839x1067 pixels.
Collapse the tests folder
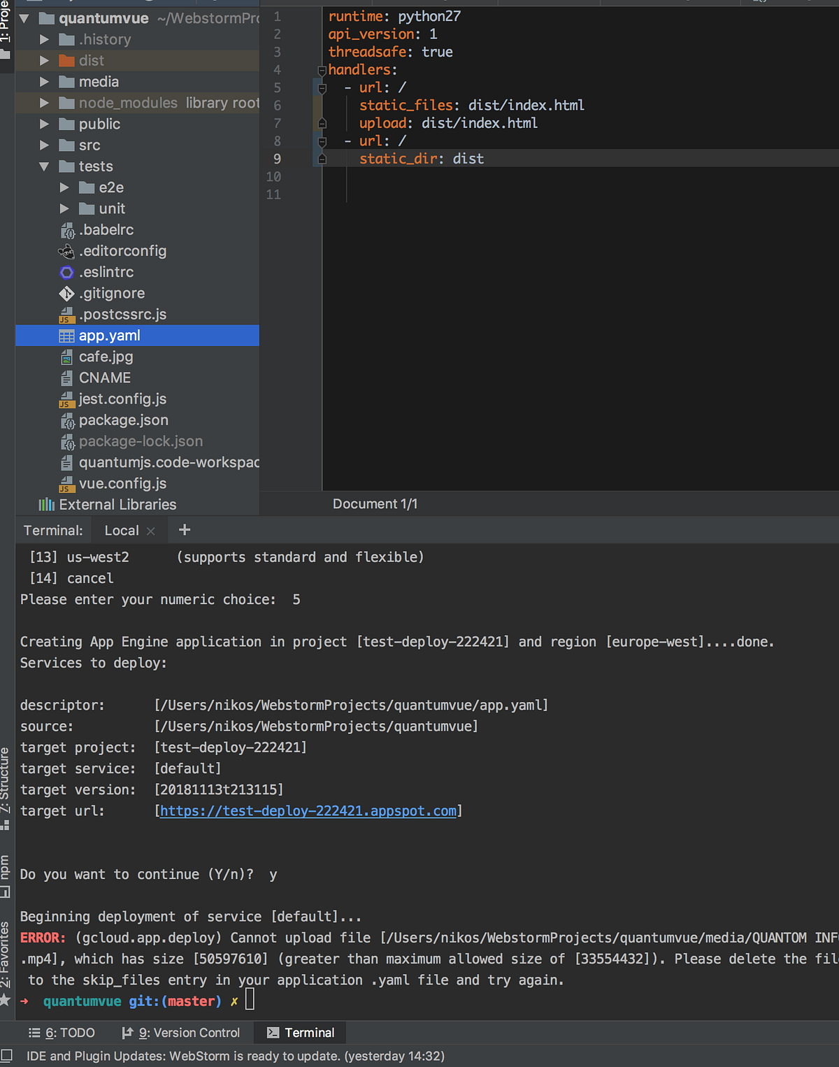pos(44,166)
